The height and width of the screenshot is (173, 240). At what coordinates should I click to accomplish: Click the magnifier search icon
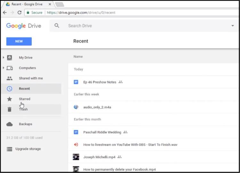coord(57,26)
